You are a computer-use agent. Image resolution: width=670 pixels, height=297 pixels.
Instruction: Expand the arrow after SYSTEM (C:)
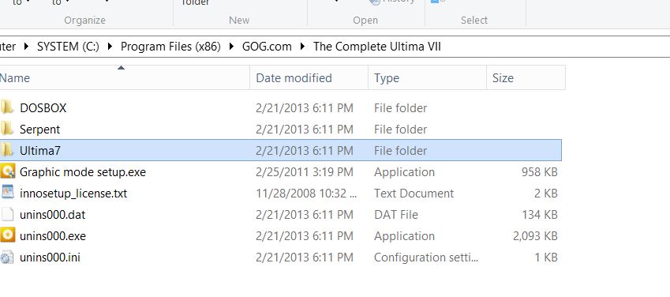coord(110,47)
